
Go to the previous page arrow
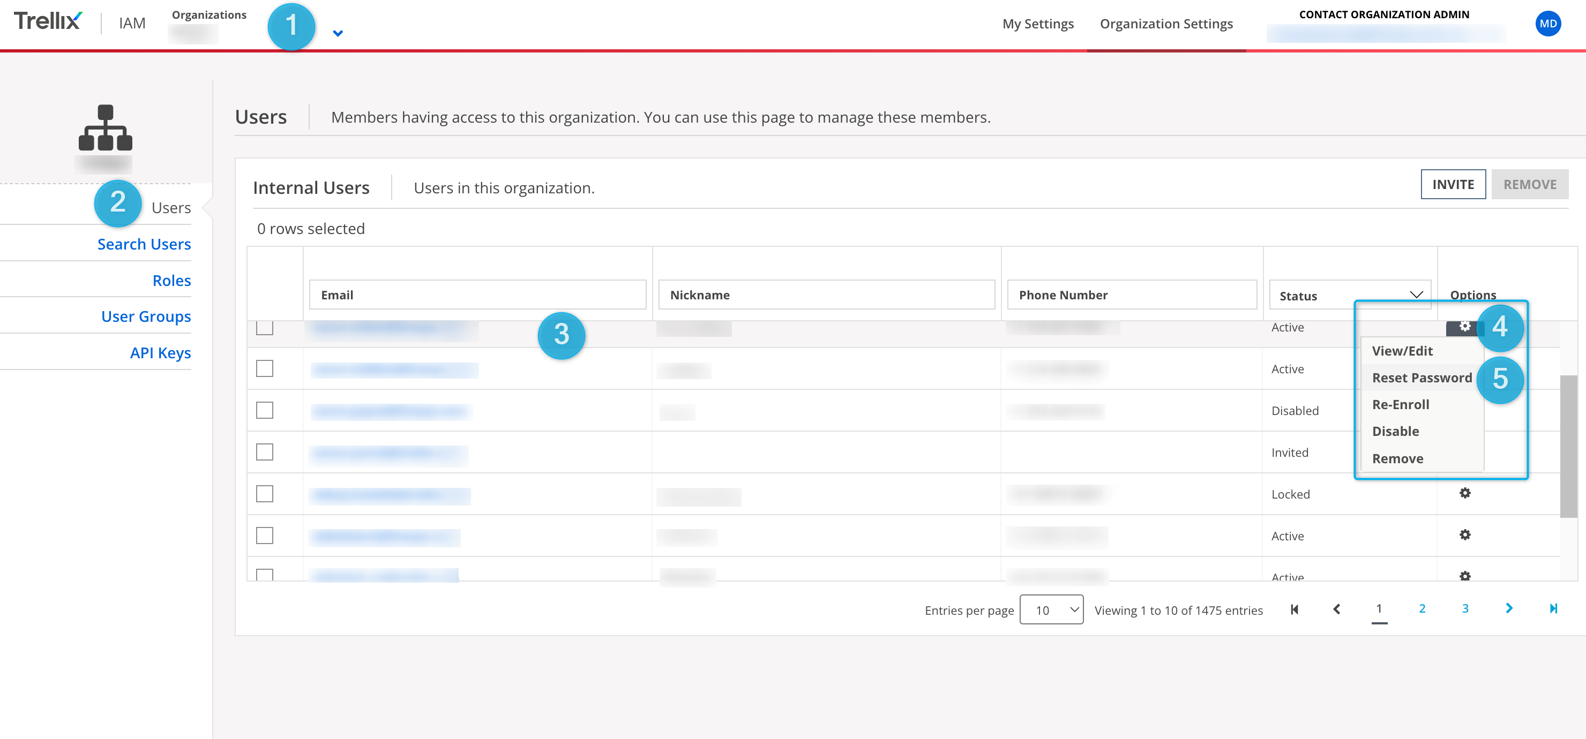pyautogui.click(x=1337, y=609)
